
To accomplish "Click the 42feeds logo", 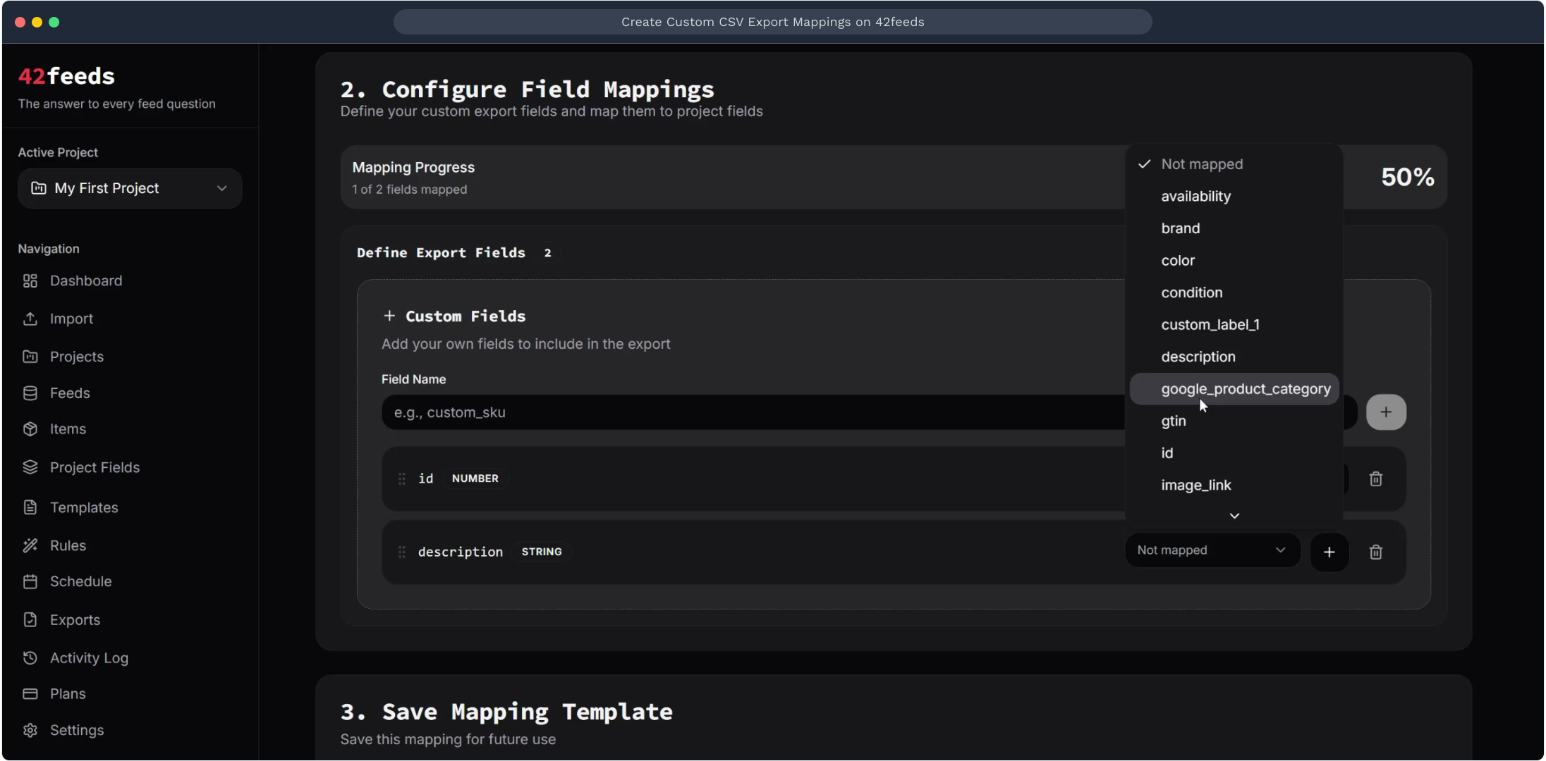I will (x=66, y=76).
